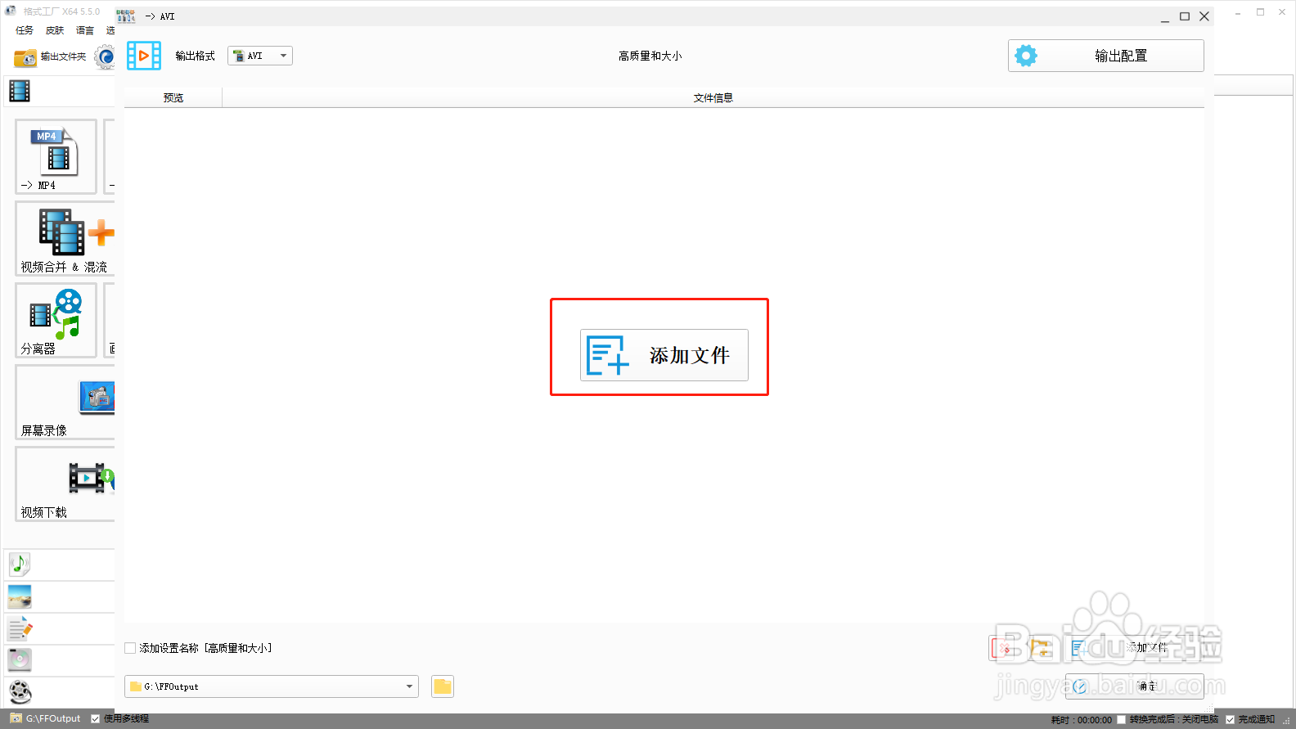1296x729 pixels.
Task: Click the 耗时 : 00:00:00 elapsed time readout
Action: [1082, 719]
